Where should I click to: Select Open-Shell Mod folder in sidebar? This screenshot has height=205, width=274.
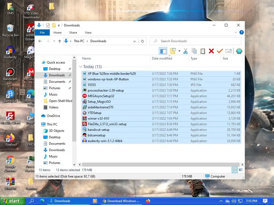point(58,101)
